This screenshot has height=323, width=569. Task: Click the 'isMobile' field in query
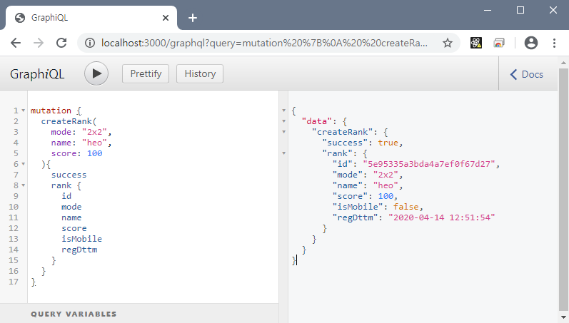pyautogui.click(x=81, y=239)
